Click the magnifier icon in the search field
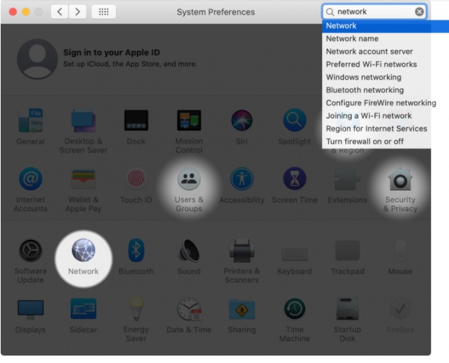This screenshot has width=449, height=363. tap(330, 12)
